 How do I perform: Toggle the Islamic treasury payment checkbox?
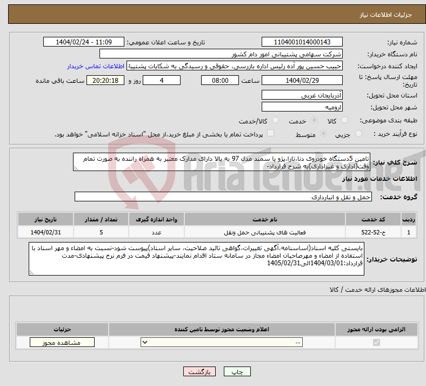[x=271, y=133]
